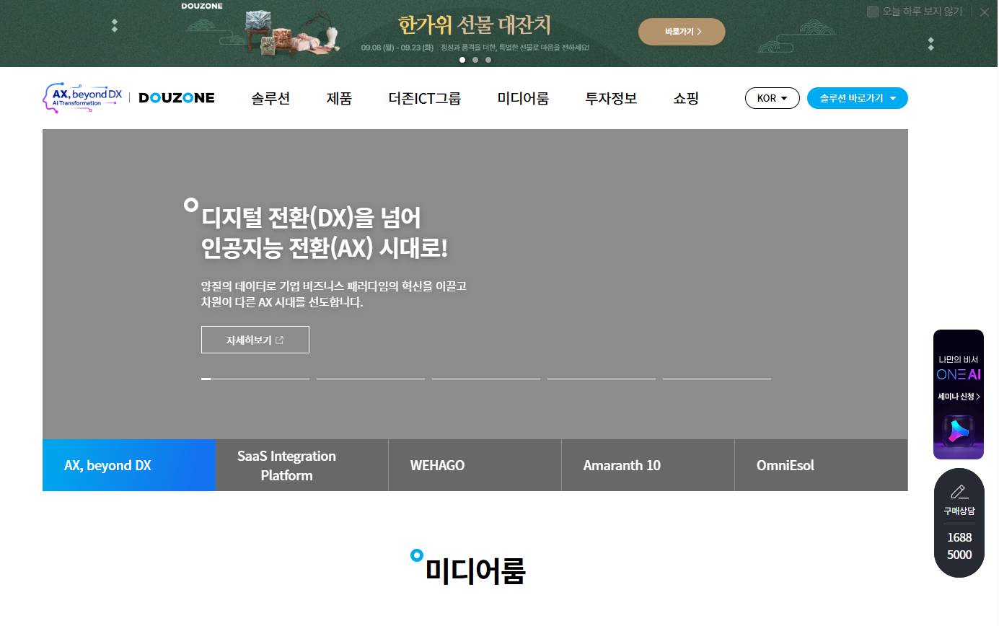Image resolution: width=999 pixels, height=626 pixels.
Task: Click external link icon in 자세히보기
Action: (x=280, y=340)
